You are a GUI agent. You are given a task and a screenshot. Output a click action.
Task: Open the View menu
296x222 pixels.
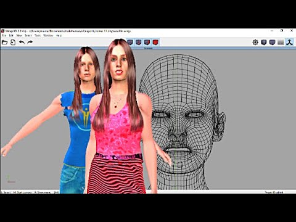[19, 36]
